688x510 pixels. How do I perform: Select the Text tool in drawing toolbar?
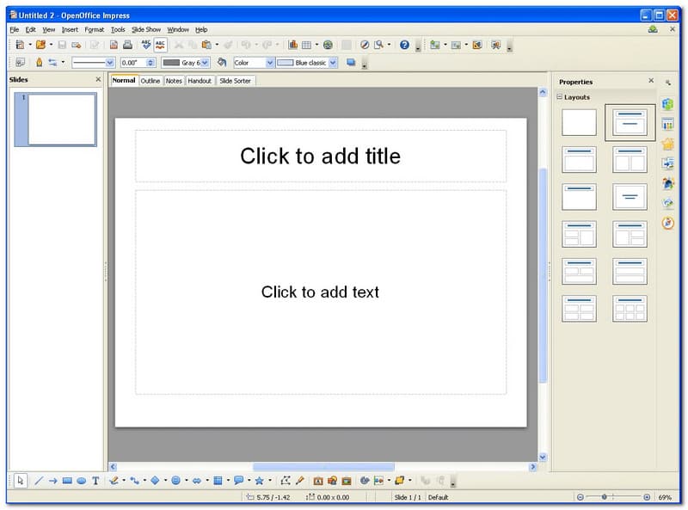pyautogui.click(x=95, y=481)
